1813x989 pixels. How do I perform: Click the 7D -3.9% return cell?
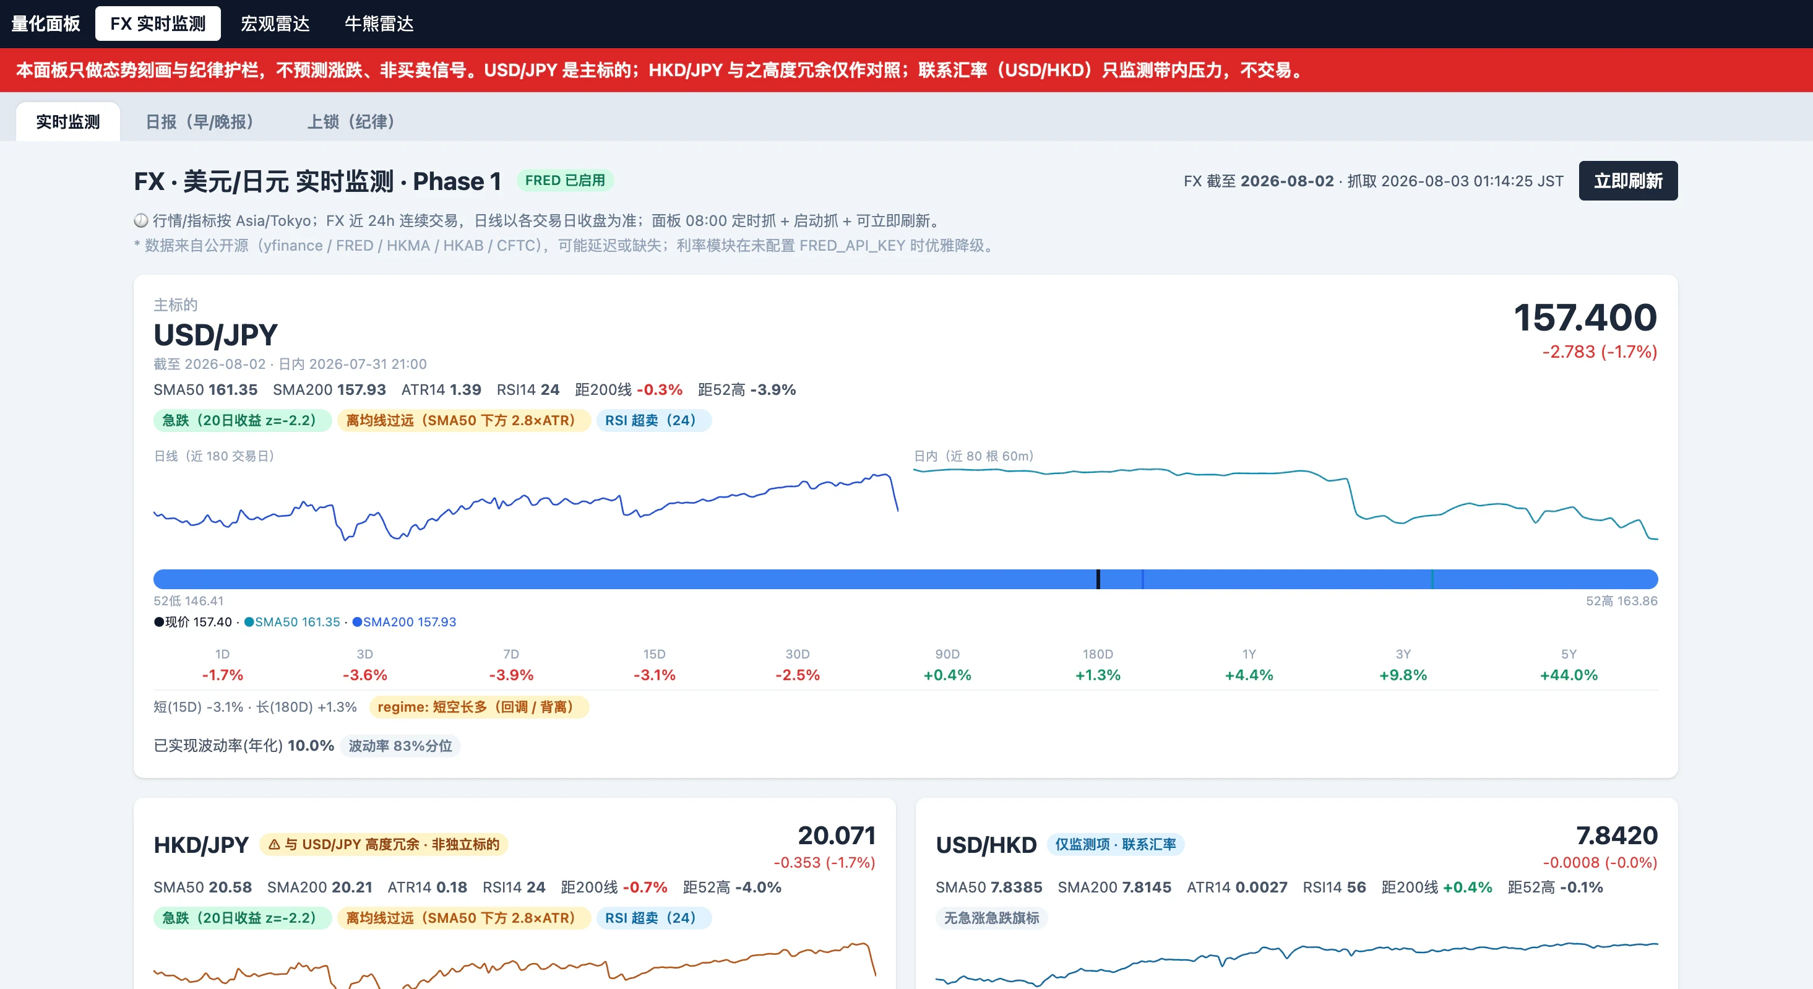tap(511, 665)
